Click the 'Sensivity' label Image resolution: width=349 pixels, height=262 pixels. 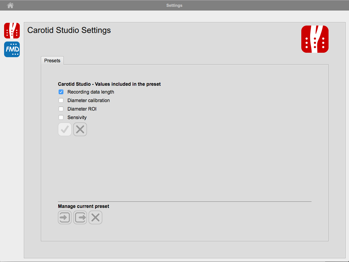[77, 117]
